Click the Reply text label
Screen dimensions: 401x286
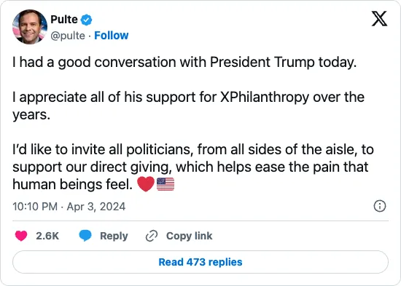114,236
